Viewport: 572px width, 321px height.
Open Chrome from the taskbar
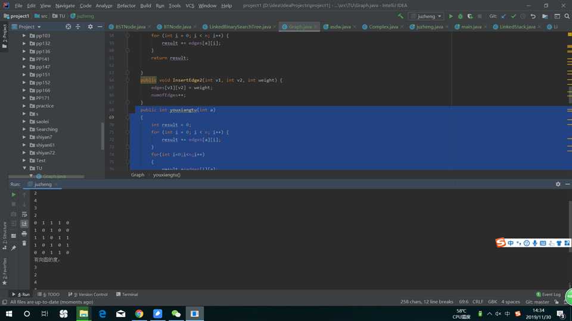[139, 314]
